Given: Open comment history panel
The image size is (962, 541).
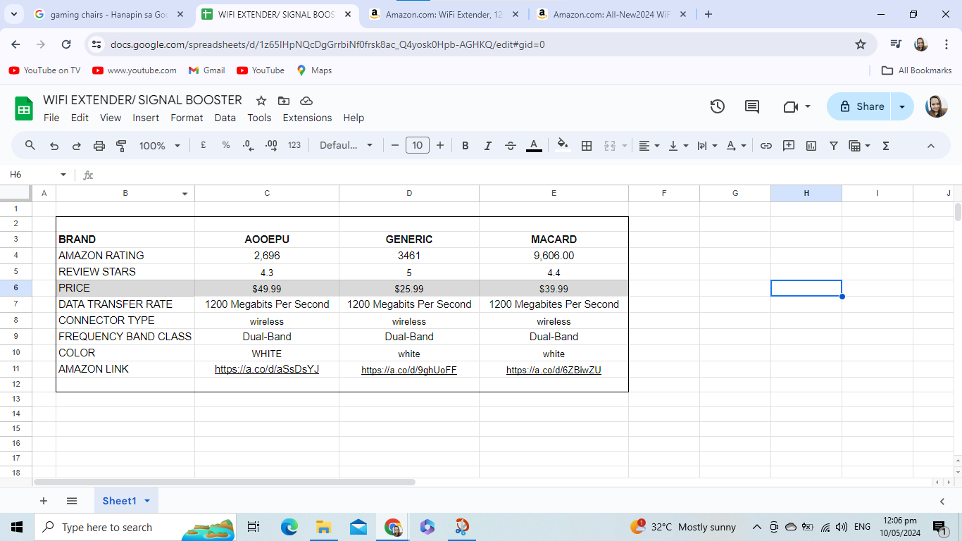Looking at the screenshot, I should point(752,106).
